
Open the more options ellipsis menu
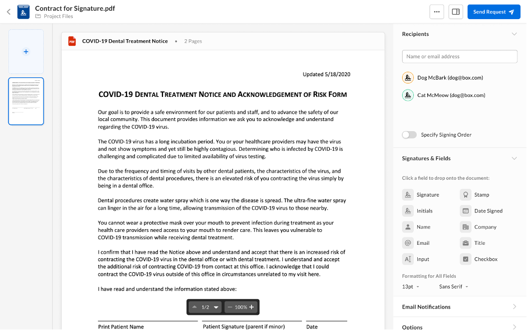pyautogui.click(x=437, y=12)
